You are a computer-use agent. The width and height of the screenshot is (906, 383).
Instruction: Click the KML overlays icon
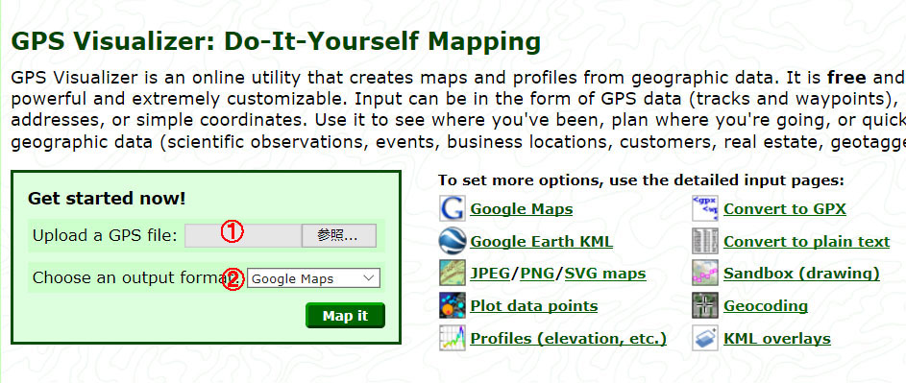(705, 338)
